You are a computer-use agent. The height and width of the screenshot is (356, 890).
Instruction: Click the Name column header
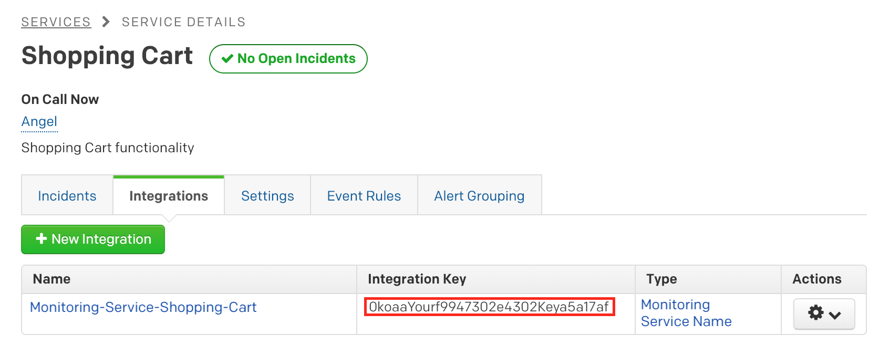point(51,279)
